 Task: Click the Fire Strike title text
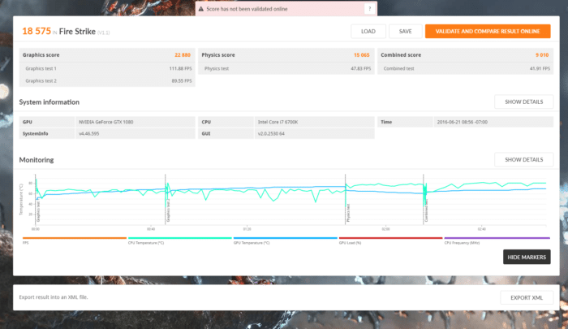77,32
